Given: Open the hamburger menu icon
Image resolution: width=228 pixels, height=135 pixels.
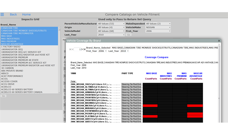Looking at the screenshot, I should (2, 15).
